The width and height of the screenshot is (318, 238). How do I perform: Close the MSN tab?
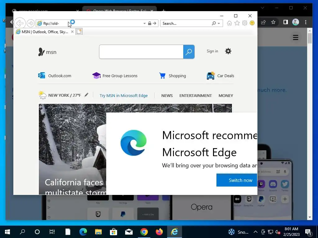tap(72, 32)
